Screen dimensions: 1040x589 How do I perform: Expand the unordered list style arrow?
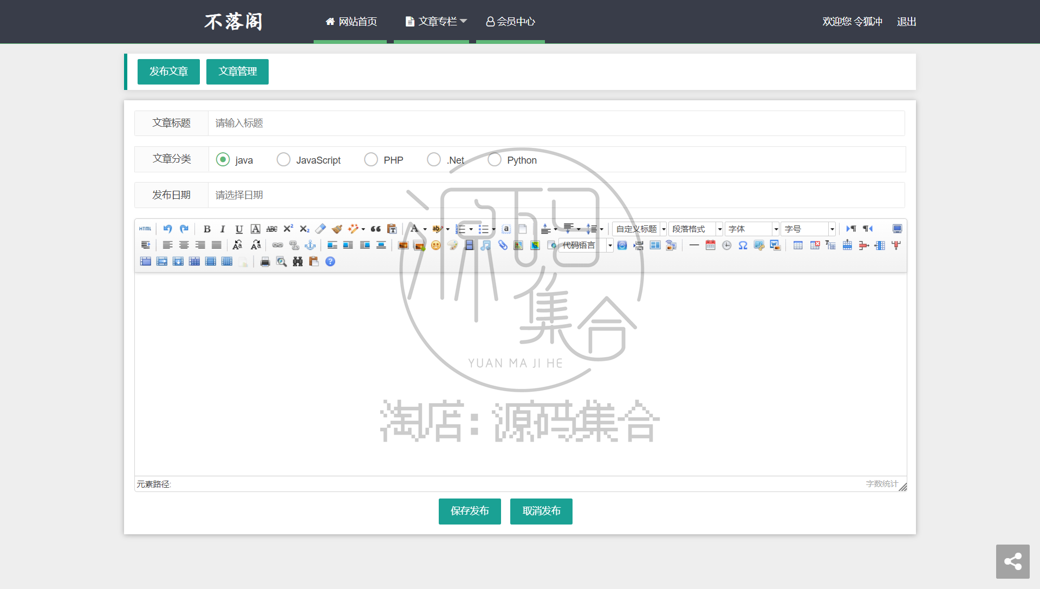493,229
